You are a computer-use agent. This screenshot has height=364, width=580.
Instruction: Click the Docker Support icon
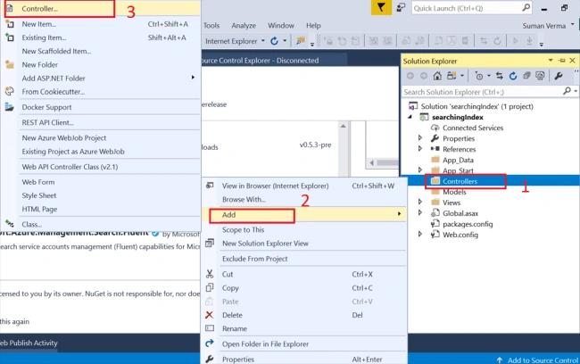point(10,107)
